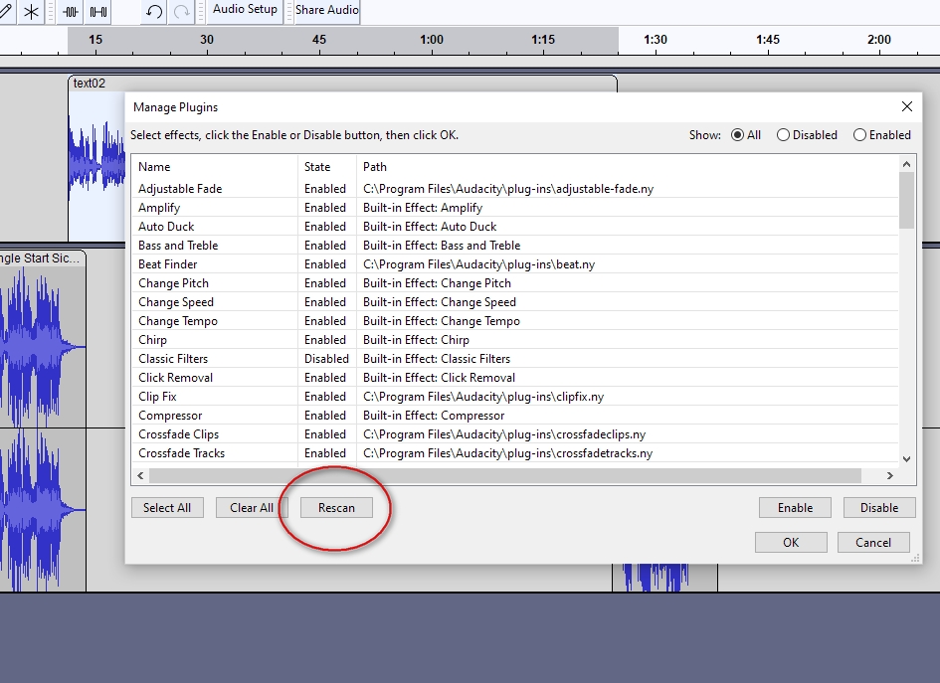Image resolution: width=940 pixels, height=683 pixels.
Task: Select the Multi-tool asterisk icon
Action: (32, 12)
